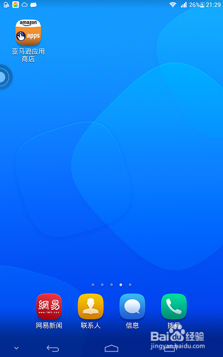The image size is (223, 357).
Task: Tap the 联系人 label text
Action: [x=90, y=325]
